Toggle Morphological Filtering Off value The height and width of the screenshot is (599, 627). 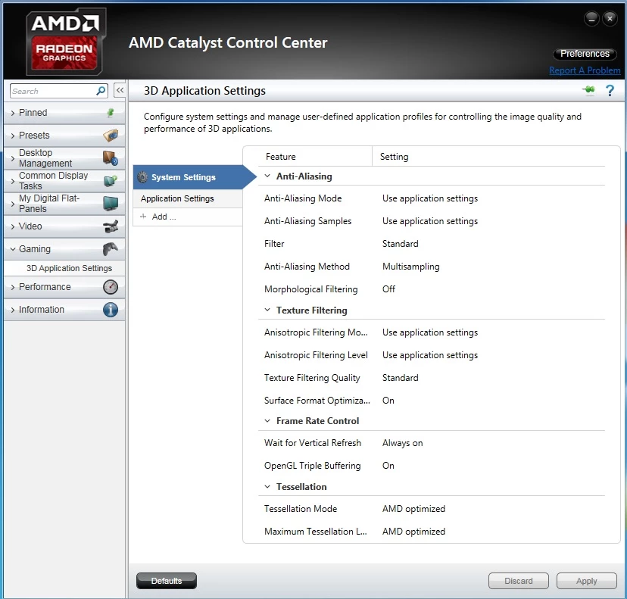pyautogui.click(x=388, y=289)
